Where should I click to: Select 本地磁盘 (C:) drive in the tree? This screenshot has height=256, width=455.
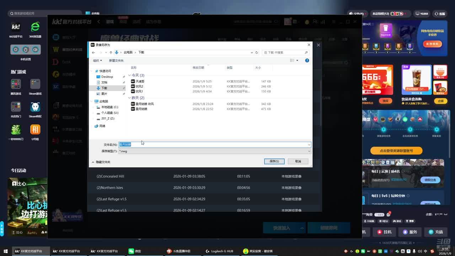[x=109, y=107]
